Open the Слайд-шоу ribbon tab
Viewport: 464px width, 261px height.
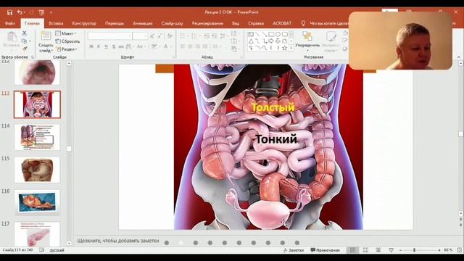pyautogui.click(x=172, y=23)
